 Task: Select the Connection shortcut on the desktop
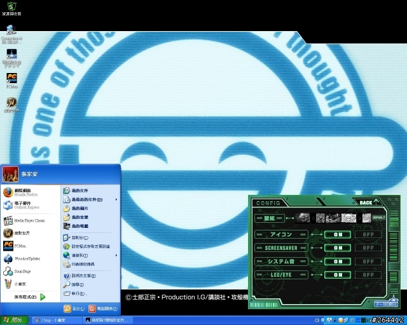click(x=11, y=34)
